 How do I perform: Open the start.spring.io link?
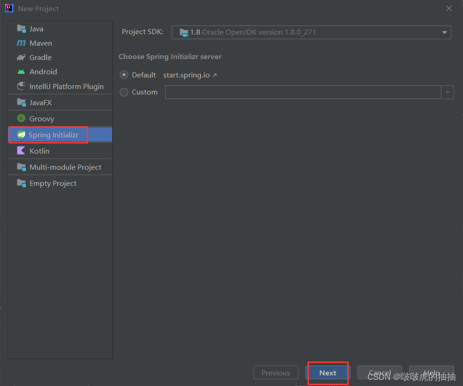(186, 75)
